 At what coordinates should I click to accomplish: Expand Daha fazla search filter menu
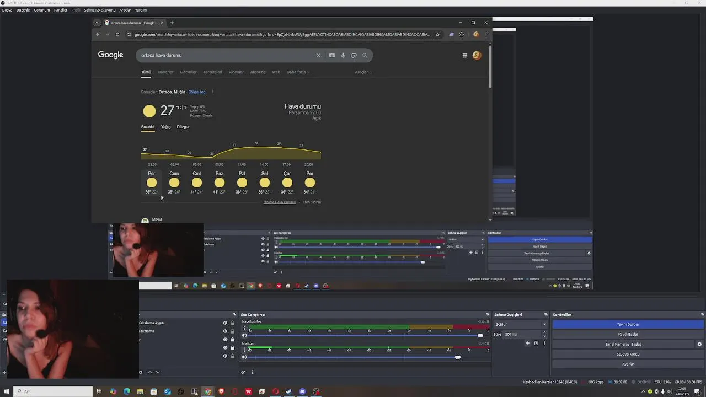[x=298, y=72]
